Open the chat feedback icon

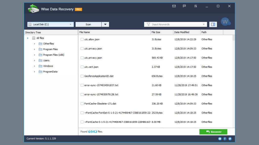point(185,6)
